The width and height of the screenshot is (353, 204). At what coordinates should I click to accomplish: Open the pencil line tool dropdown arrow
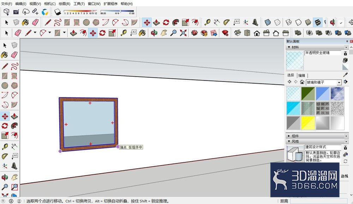[x=35, y=33]
